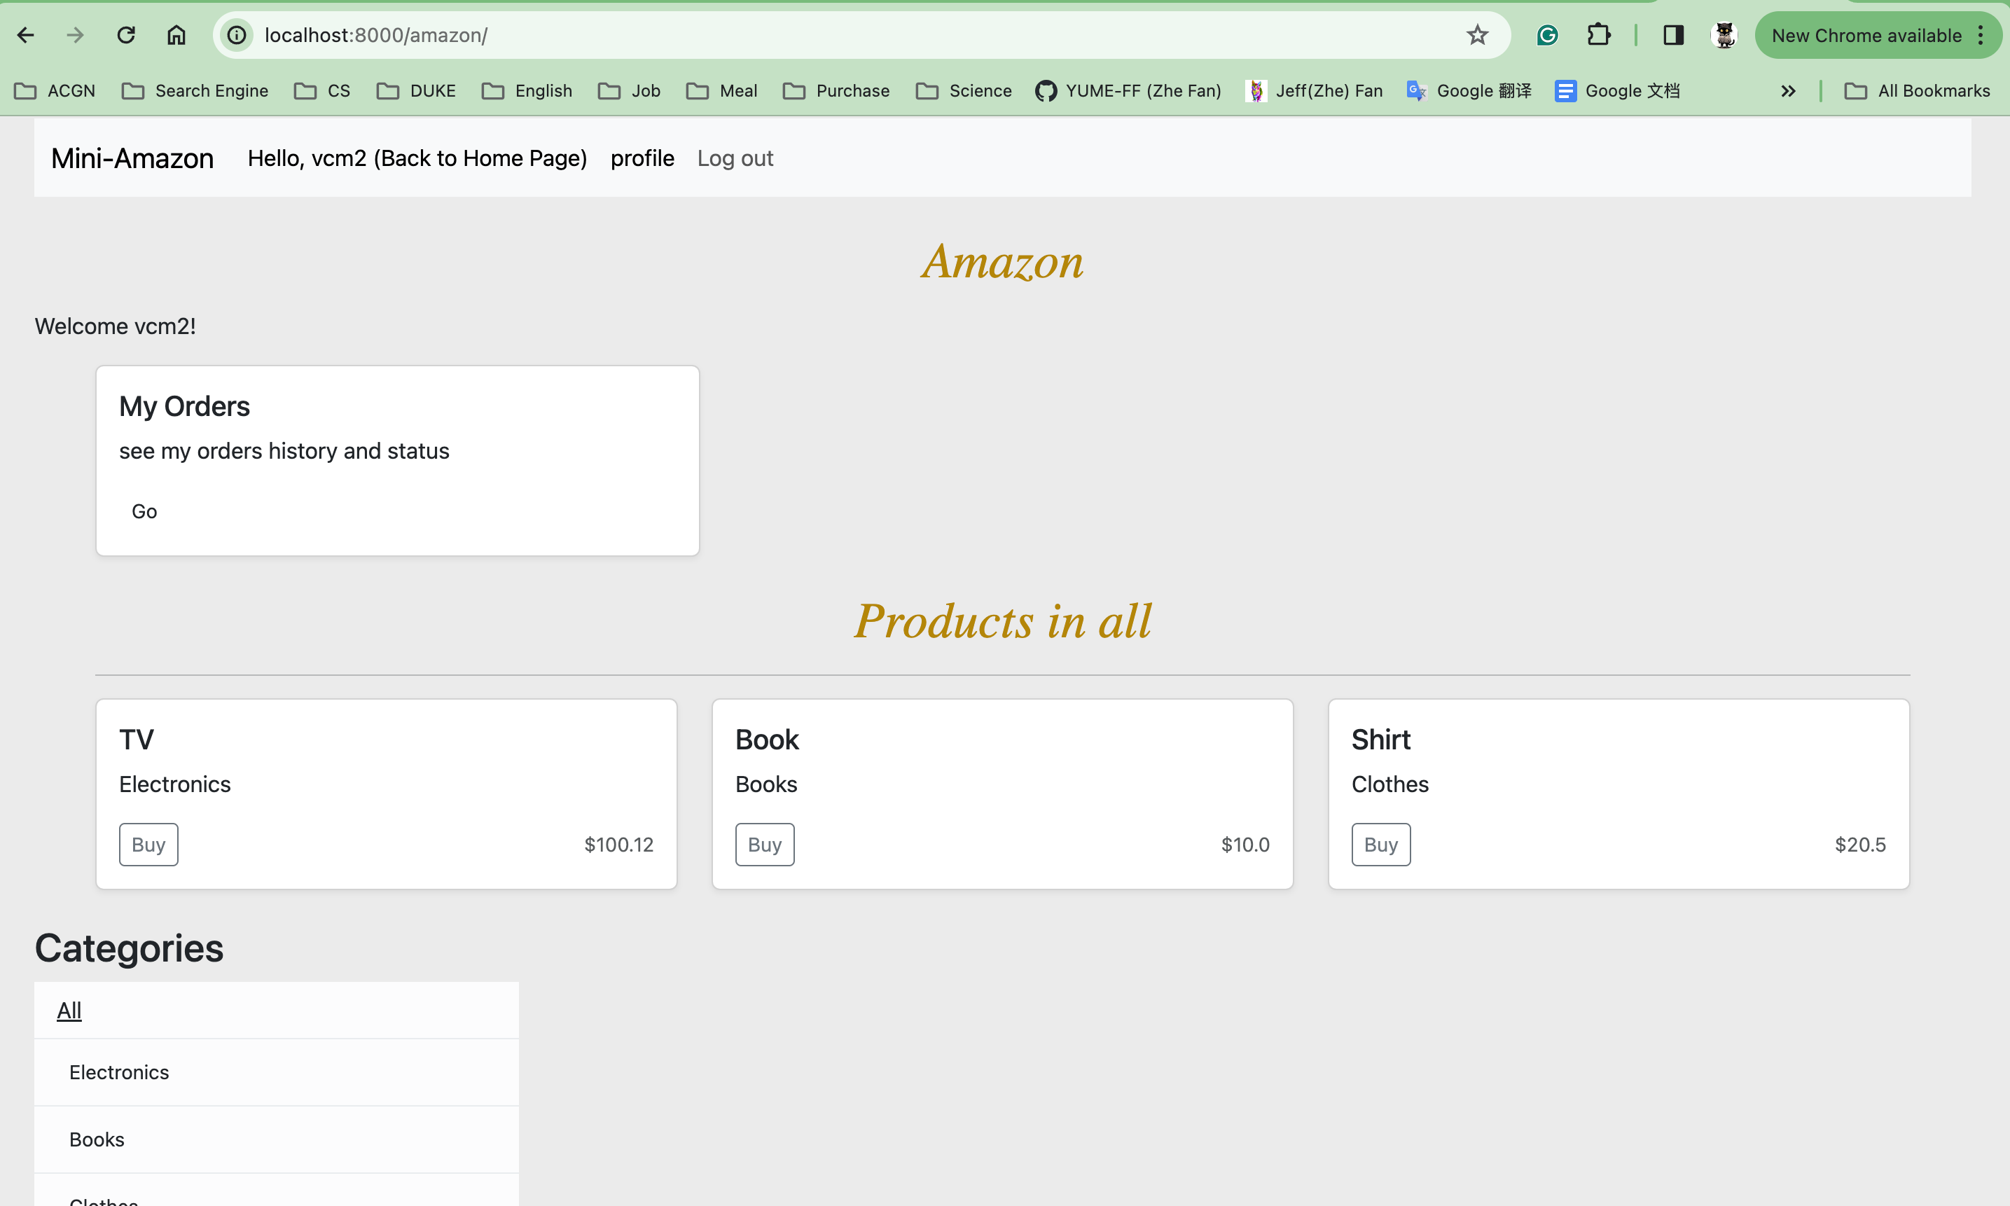This screenshot has width=2010, height=1206.
Task: Open the DUKE bookmark folder
Action: tap(416, 91)
